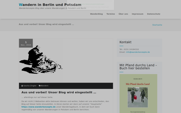
Task: Open Impressum in the main navigation
Action: (x=138, y=14)
